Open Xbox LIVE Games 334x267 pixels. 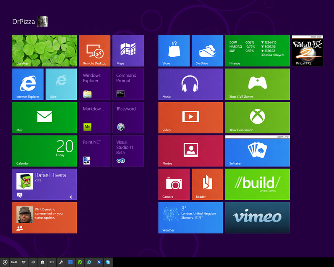point(257,84)
